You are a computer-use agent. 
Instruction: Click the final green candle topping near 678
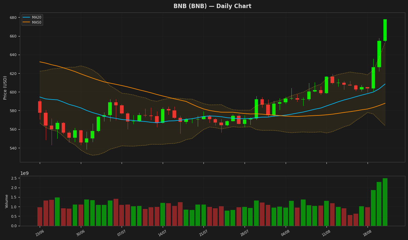point(385,30)
